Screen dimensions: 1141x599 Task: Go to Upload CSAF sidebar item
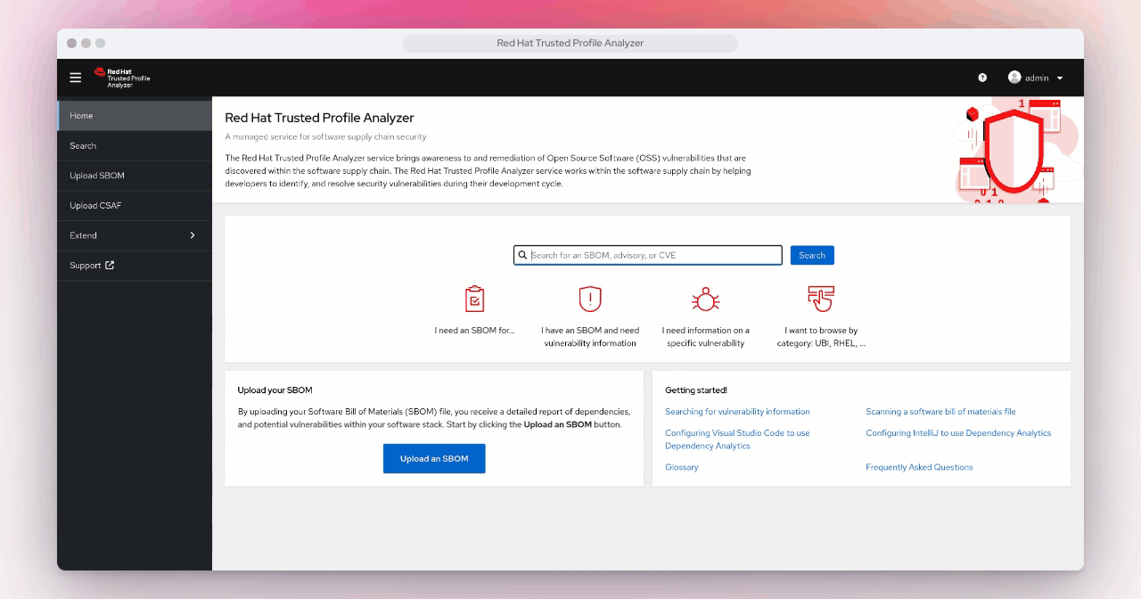click(x=135, y=206)
